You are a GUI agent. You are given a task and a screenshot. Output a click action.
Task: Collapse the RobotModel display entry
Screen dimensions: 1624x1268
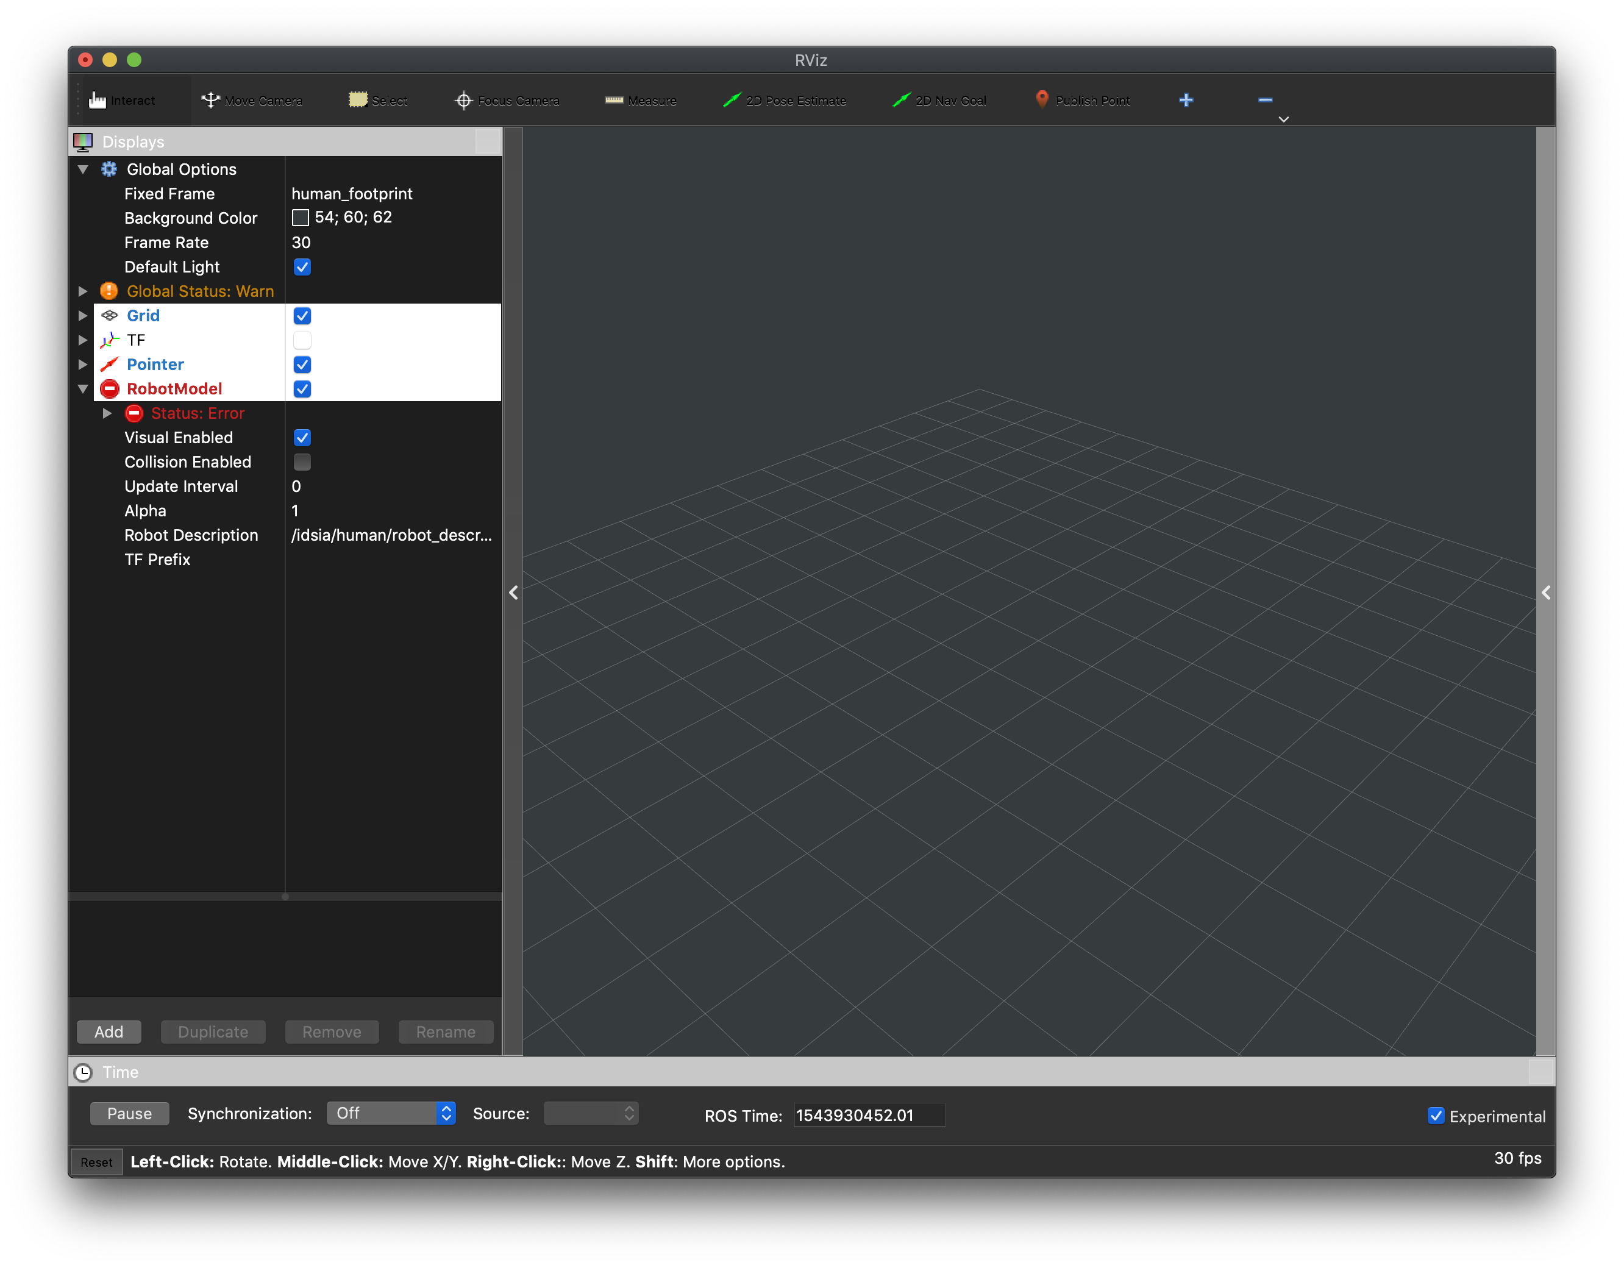[82, 388]
